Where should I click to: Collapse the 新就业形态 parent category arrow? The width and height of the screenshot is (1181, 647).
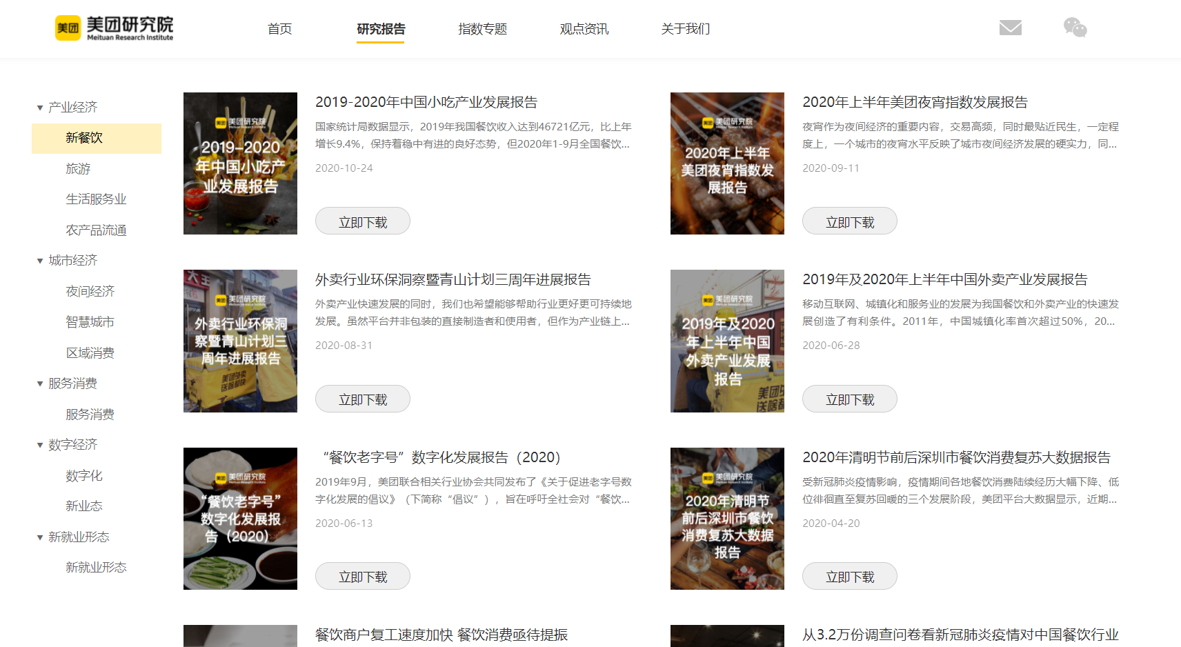click(40, 537)
